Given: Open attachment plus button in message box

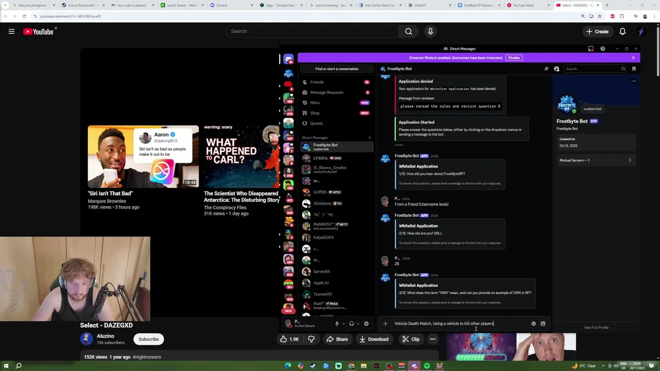Looking at the screenshot, I should pyautogui.click(x=385, y=324).
